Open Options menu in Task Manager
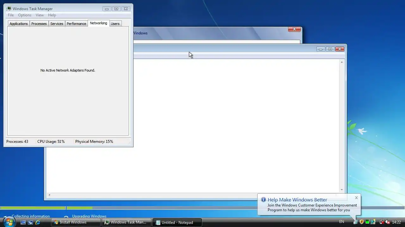The image size is (405, 227). [25, 15]
